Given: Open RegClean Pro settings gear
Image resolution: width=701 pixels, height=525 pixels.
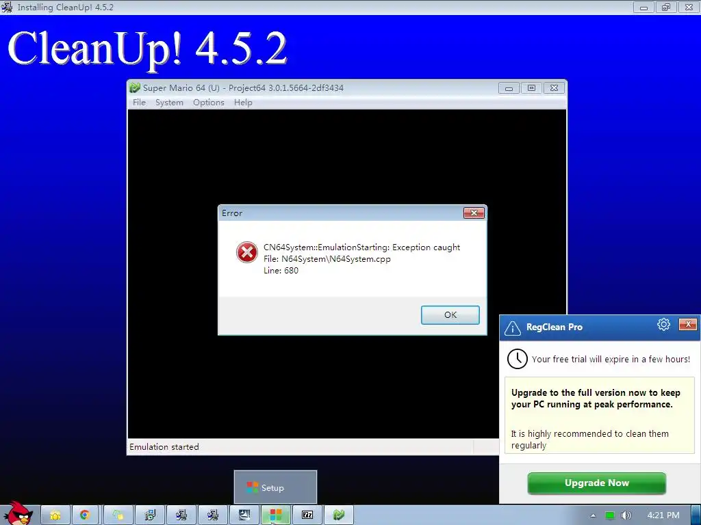Looking at the screenshot, I should 663,325.
